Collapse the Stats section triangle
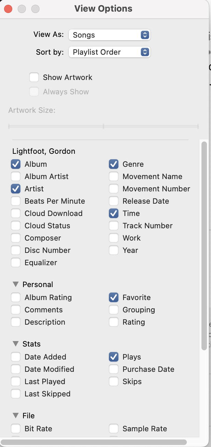 pos(16,344)
